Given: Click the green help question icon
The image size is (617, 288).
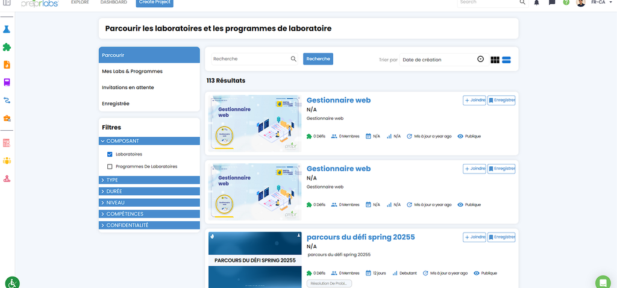Looking at the screenshot, I should click(566, 2).
